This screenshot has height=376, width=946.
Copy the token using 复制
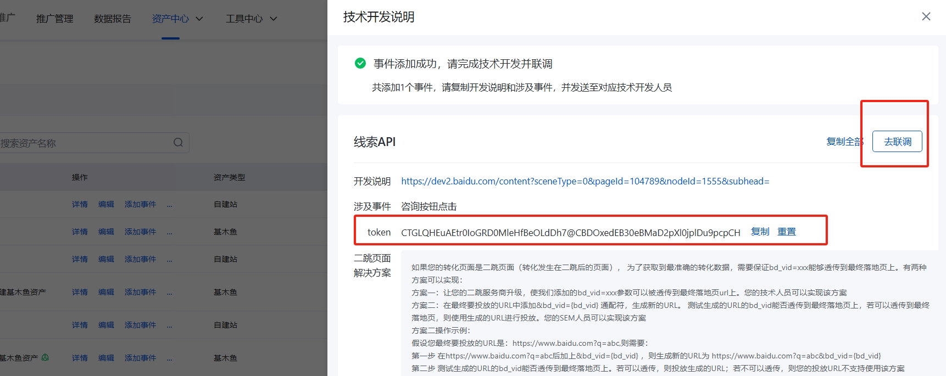pyautogui.click(x=760, y=232)
